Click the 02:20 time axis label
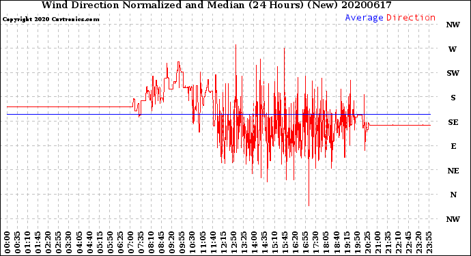 [x=48, y=242]
